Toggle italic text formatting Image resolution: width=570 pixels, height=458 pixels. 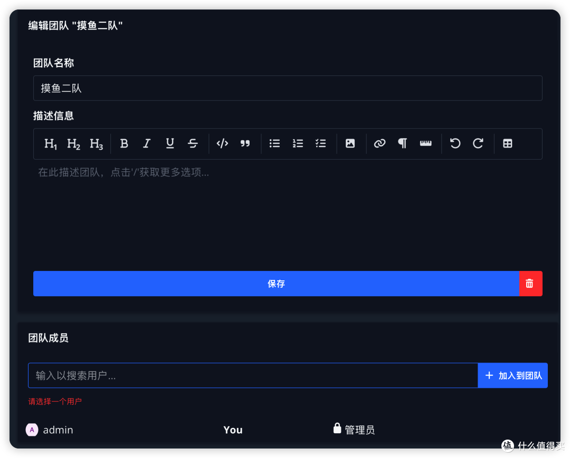click(x=147, y=144)
